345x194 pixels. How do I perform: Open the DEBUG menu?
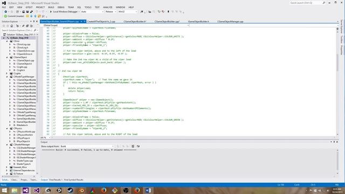(x=61, y=7)
